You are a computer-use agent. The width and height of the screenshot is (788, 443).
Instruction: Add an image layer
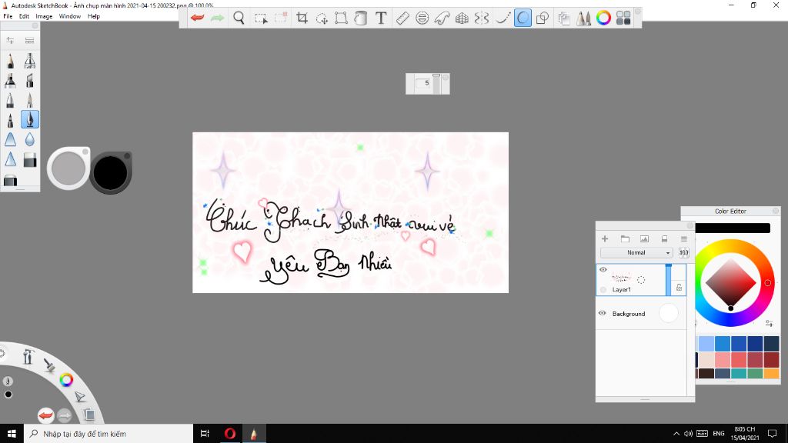(x=644, y=238)
